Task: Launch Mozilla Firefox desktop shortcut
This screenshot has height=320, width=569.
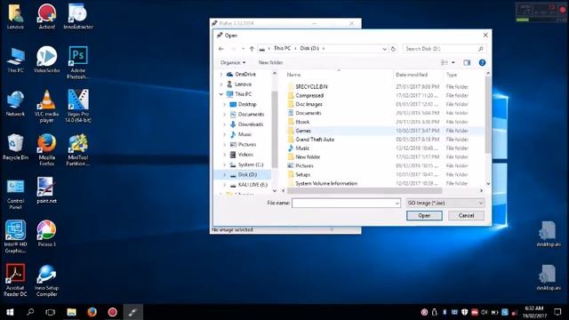Action: coord(47,149)
